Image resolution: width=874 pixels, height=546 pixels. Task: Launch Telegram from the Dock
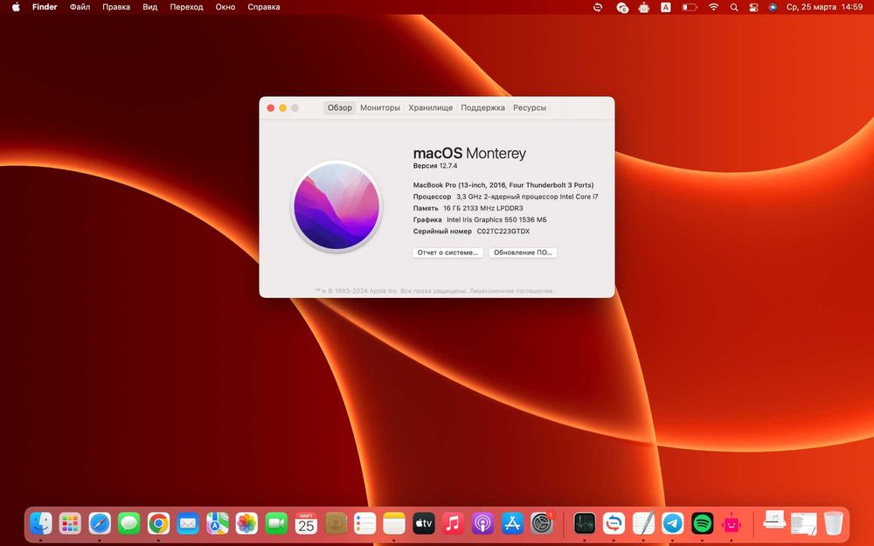(673, 523)
